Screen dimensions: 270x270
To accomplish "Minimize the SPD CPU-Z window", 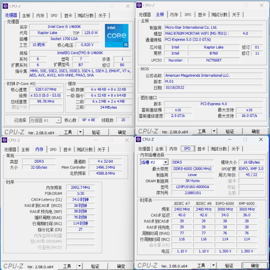I will click(x=229, y=140).
